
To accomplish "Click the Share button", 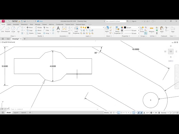I will point(40,21).
